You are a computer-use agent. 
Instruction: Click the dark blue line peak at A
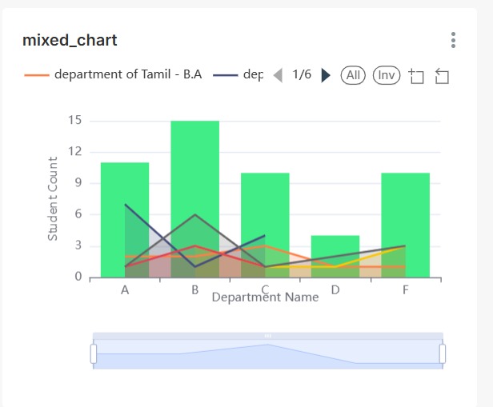click(x=125, y=204)
